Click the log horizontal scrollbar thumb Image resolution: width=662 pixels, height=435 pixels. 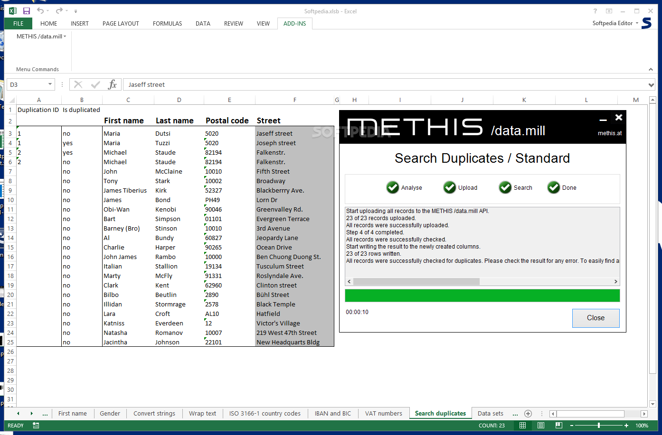point(416,281)
